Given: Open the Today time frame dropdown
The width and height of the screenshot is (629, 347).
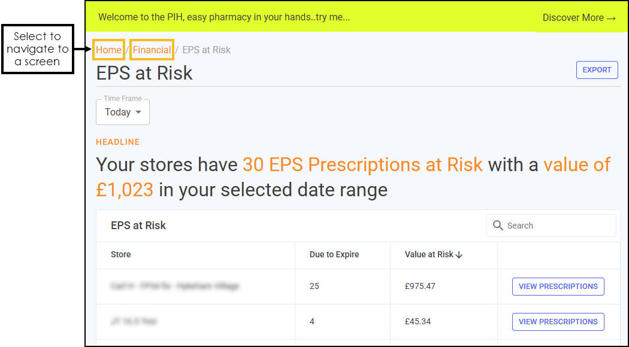Looking at the screenshot, I should tap(123, 112).
